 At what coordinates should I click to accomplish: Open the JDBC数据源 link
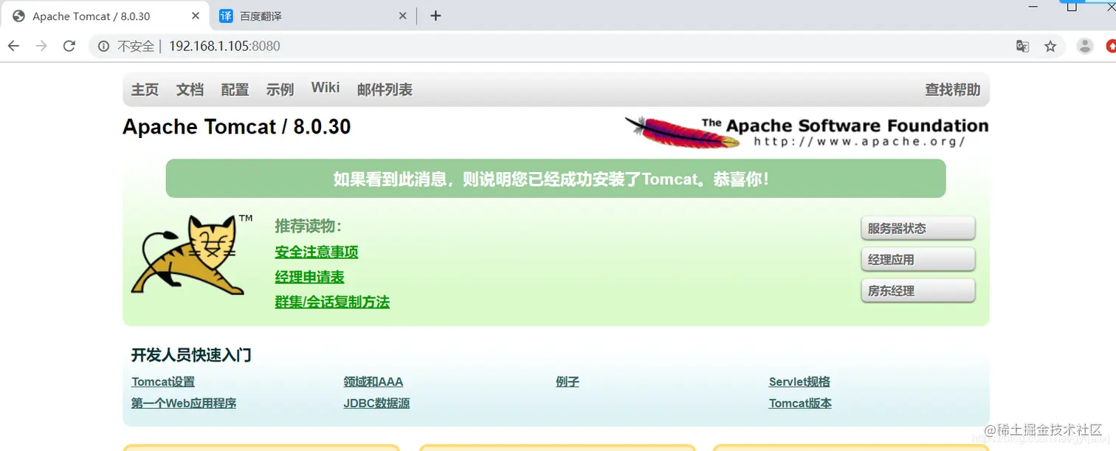click(376, 403)
